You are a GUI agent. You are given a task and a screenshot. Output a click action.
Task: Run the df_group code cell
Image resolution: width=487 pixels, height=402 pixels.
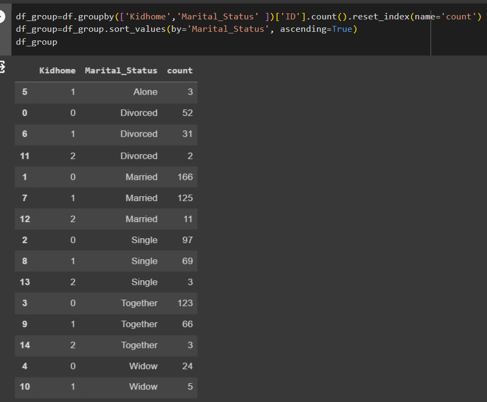[x=2, y=17]
